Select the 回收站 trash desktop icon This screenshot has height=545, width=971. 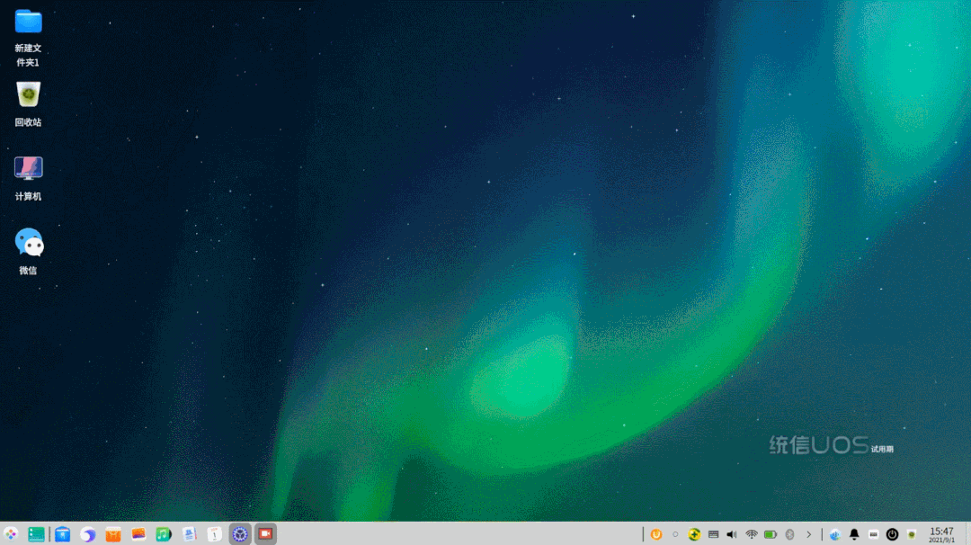pyautogui.click(x=28, y=104)
